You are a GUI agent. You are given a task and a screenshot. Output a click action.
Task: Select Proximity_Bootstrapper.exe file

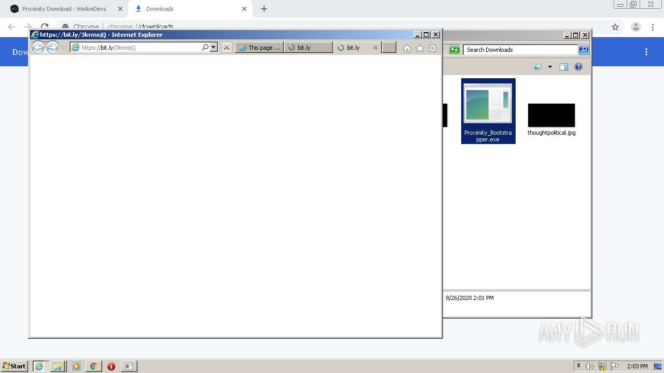click(x=488, y=111)
